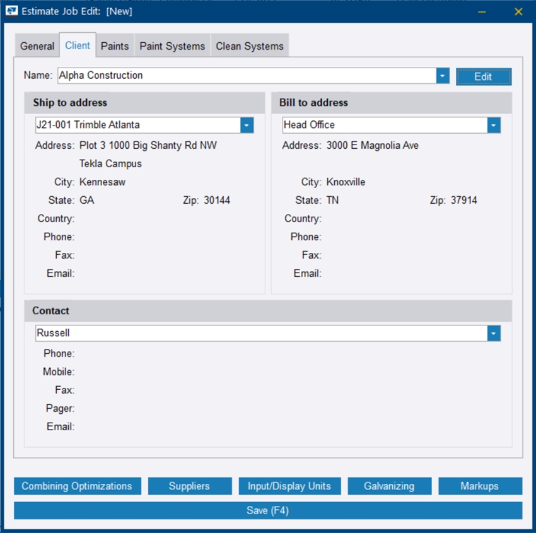The height and width of the screenshot is (533, 536).
Task: Open the Contact dropdown arrow
Action: [494, 333]
